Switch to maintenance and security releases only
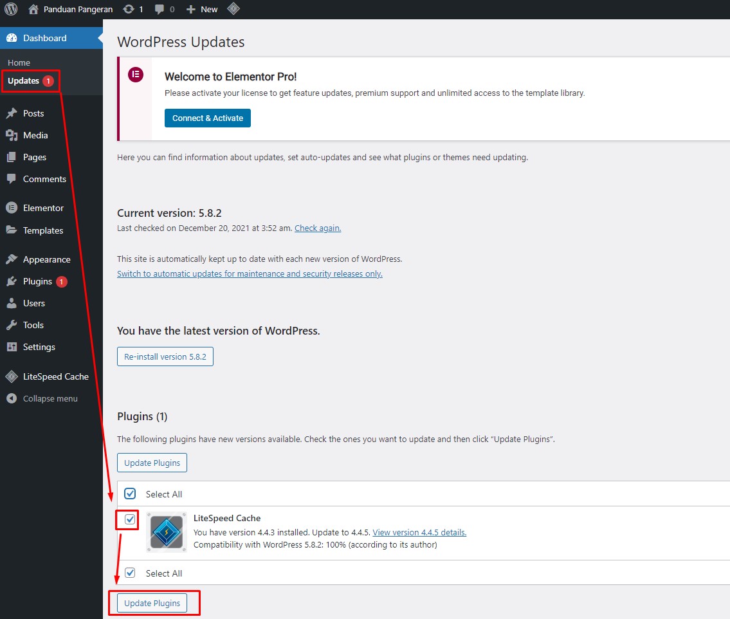This screenshot has height=619, width=730. (250, 274)
